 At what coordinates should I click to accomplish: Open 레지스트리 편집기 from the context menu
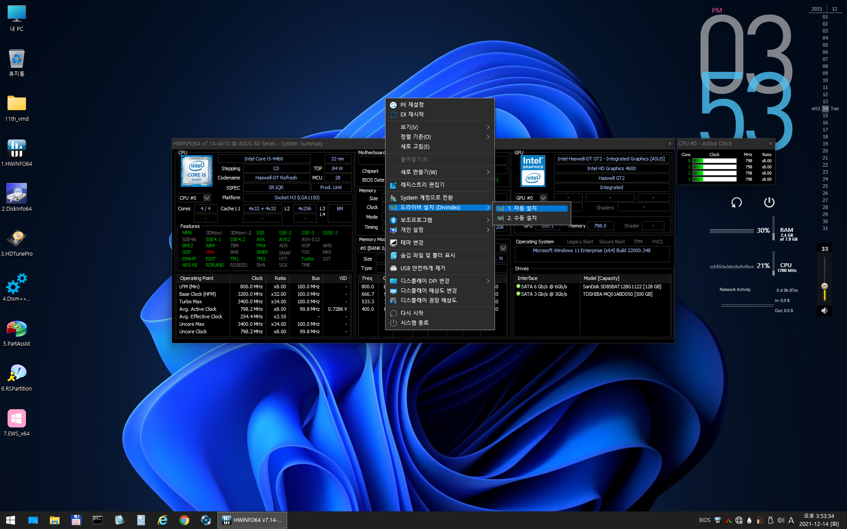[440, 185]
